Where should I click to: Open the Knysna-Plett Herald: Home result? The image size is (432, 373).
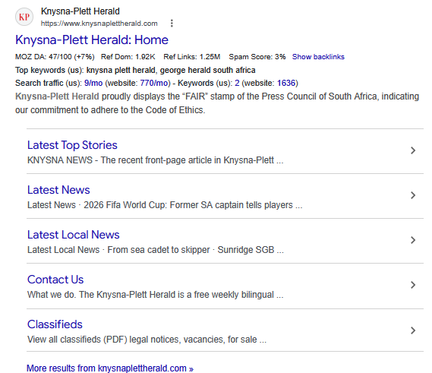(92, 40)
